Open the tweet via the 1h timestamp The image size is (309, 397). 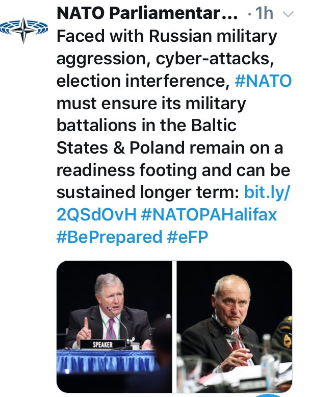[x=264, y=13]
